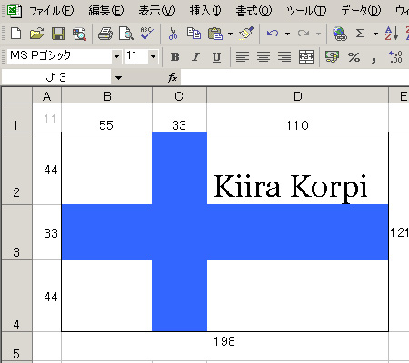
Task: Insert a hyperlink with the globe icon
Action: (340, 34)
